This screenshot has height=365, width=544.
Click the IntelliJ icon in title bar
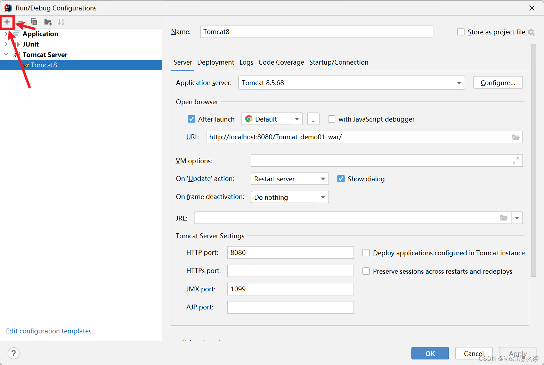(8, 8)
